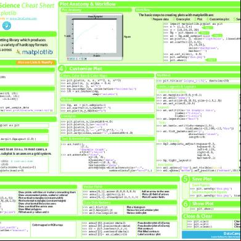Click the orange Also see Lists & NumPy badge
The height and width of the screenshot is (241, 241).
tap(36, 62)
